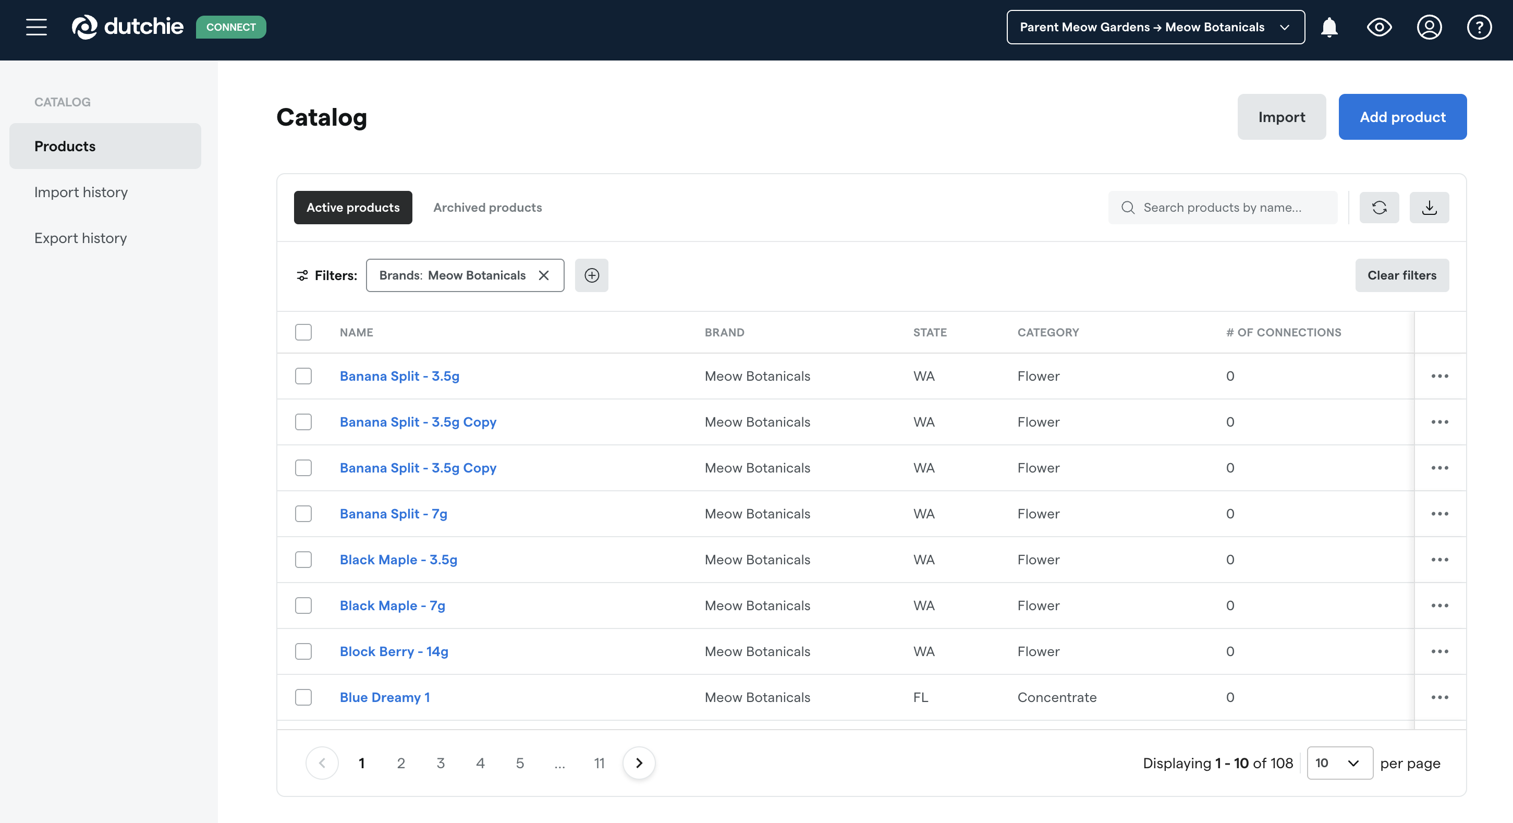Open Banana Split - 7g product link
1513x823 pixels.
pyautogui.click(x=394, y=514)
